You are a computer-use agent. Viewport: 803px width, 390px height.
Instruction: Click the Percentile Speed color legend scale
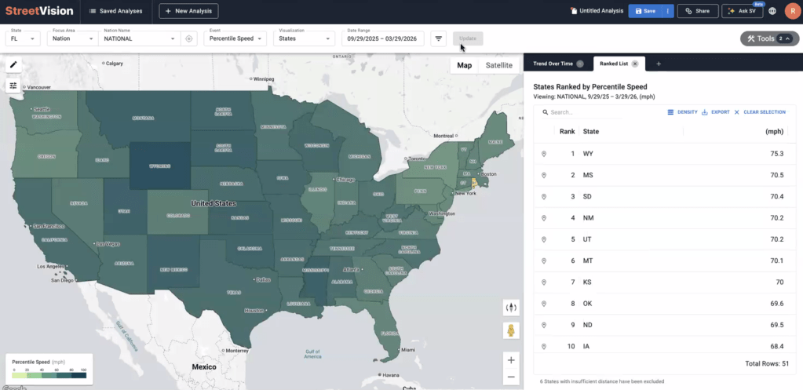(x=49, y=374)
